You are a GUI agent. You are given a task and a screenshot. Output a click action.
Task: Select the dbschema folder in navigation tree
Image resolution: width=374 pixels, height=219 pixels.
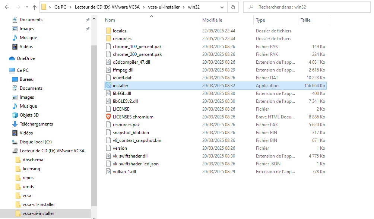coord(33,160)
